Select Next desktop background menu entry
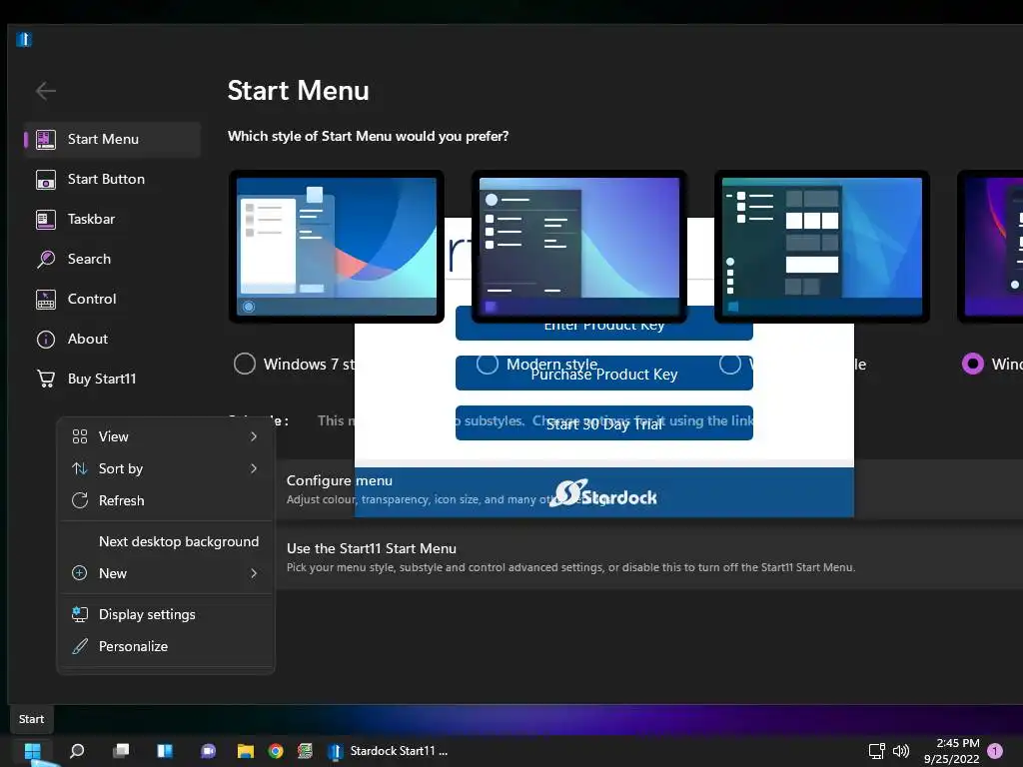 pos(166,541)
